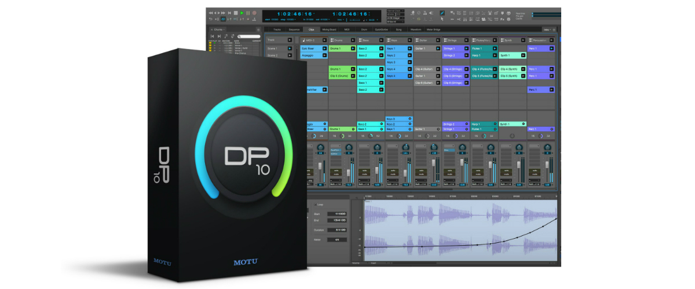The width and height of the screenshot is (695, 289).
Task: Click the orange Pause transport button
Action: [248, 13]
